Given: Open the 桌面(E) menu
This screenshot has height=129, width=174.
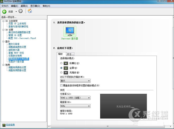Looking at the screenshot, I should [x=24, y=6].
